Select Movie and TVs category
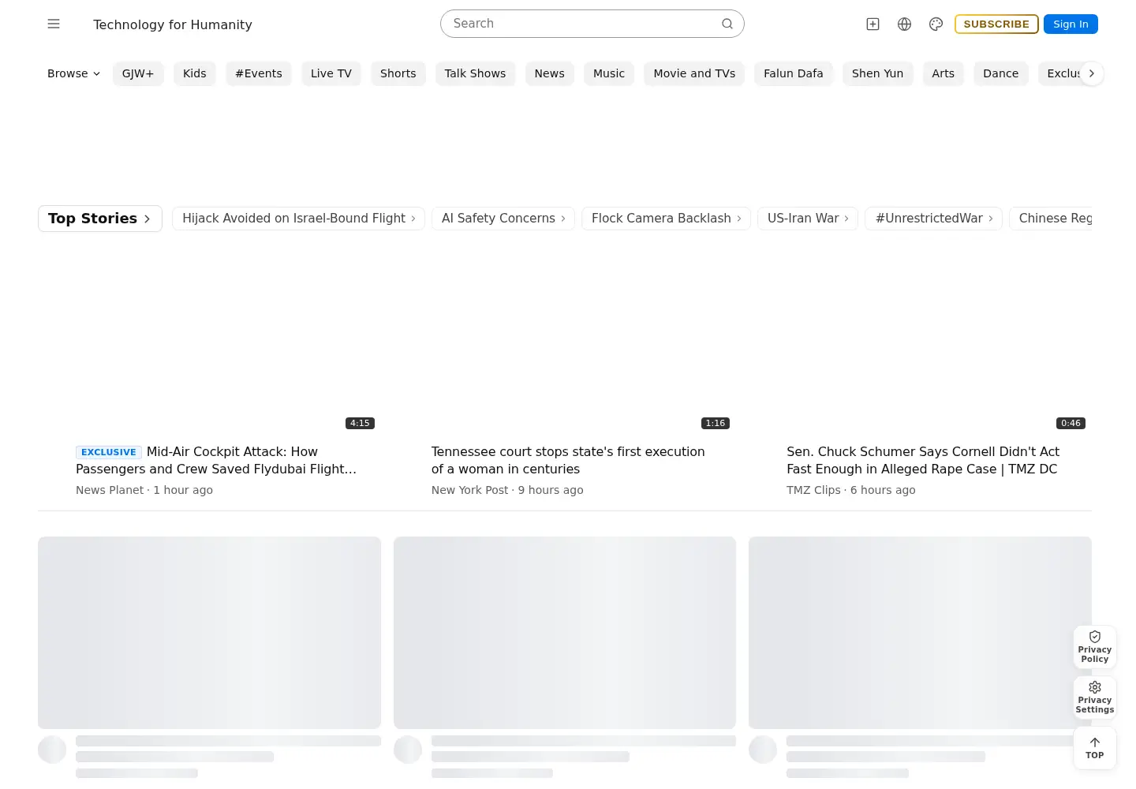1136x789 pixels. pyautogui.click(x=694, y=73)
